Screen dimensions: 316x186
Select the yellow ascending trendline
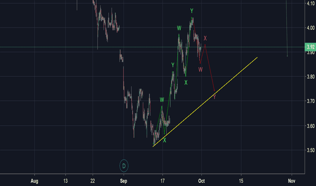205,102
